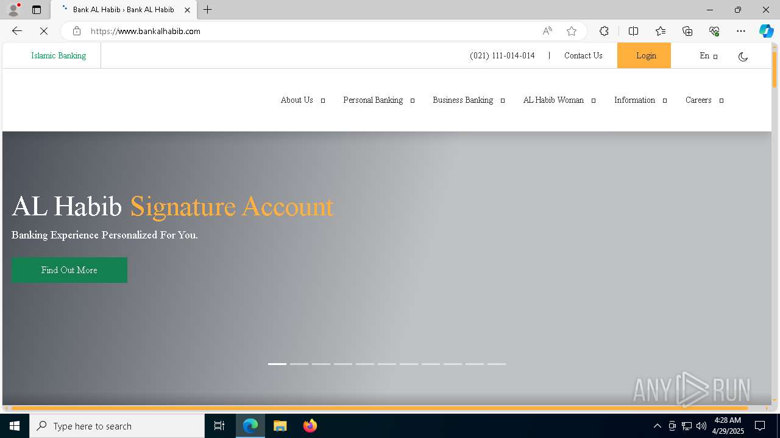The height and width of the screenshot is (438, 780).
Task: Open the tab actions menu icon
Action: 37,10
